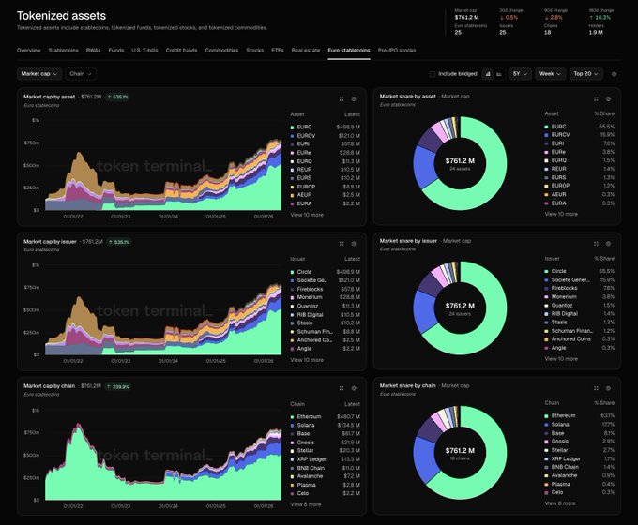The image size is (638, 525).
Task: Switch to line chart view icon
Action: coord(499,74)
